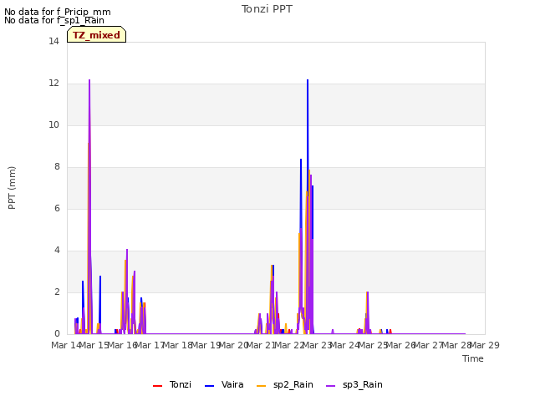The height and width of the screenshot is (401, 535).
Task: Click the Mar 18 x-axis tick label
Action: tap(178, 345)
